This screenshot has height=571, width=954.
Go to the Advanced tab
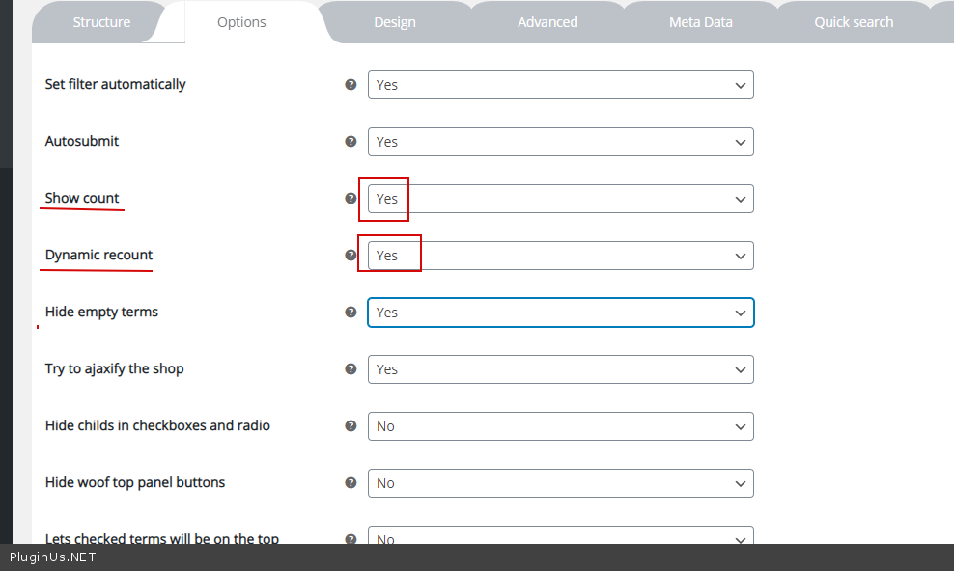coord(547,22)
